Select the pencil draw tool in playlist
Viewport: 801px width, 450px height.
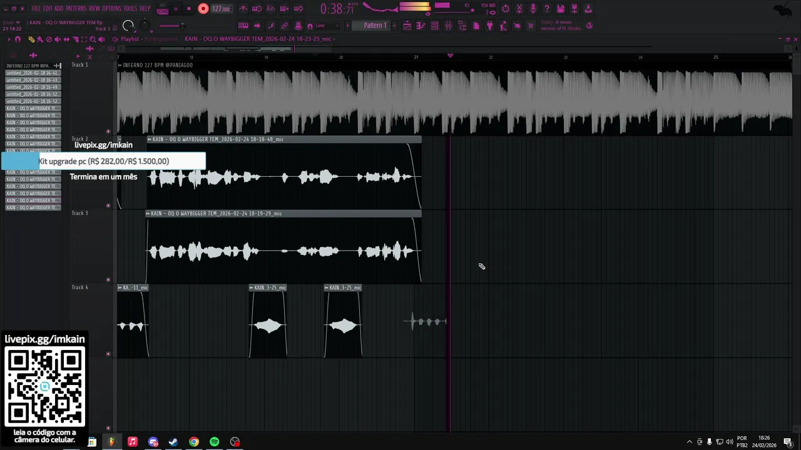(x=31, y=39)
